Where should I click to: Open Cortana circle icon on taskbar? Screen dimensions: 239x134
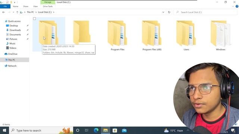[78, 130]
